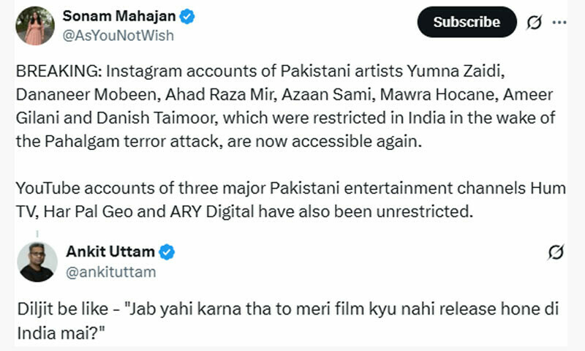The height and width of the screenshot is (351, 585).
Task: Open the three-dot more options menu
Action: (x=559, y=23)
